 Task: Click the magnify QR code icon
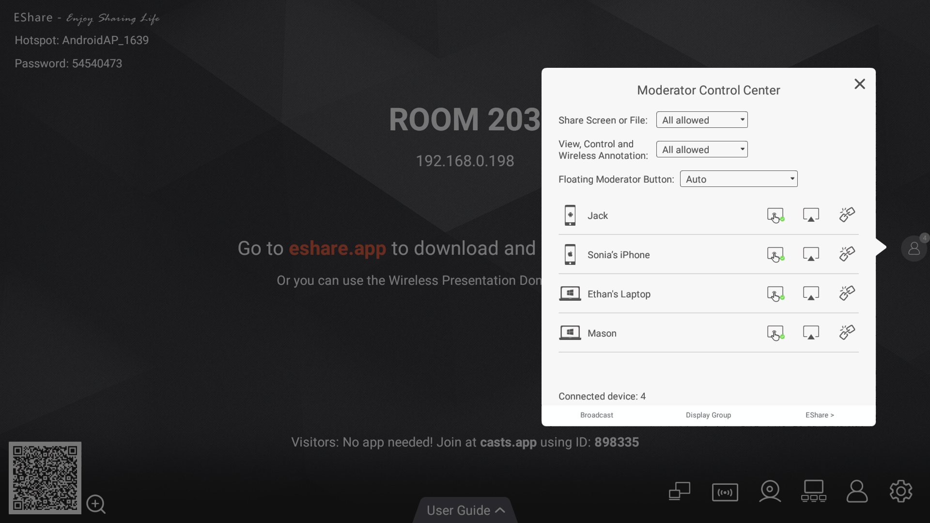tap(96, 504)
